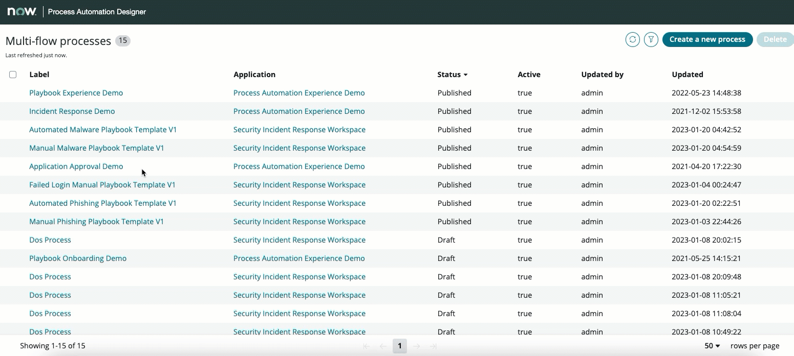Image resolution: width=794 pixels, height=356 pixels.
Task: Click timestamp 2023-01-03 22:44:26
Action: pyautogui.click(x=706, y=222)
